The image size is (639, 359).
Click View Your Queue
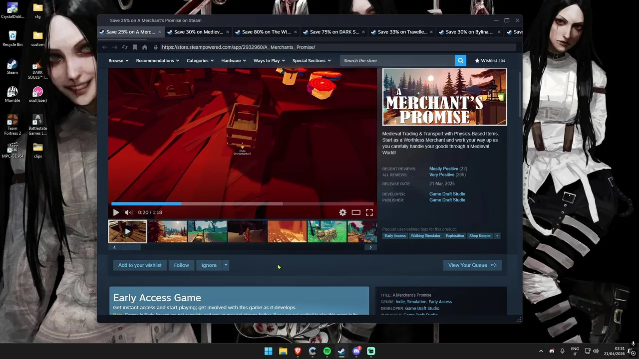[472, 265]
